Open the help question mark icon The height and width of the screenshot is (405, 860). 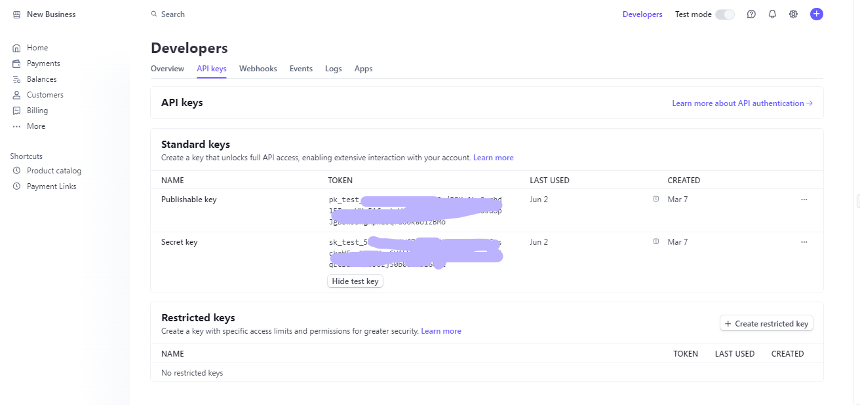point(751,14)
